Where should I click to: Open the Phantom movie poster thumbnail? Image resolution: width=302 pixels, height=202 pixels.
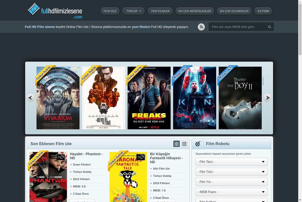[x=48, y=177]
